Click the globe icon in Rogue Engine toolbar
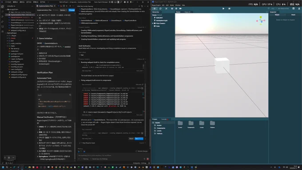 click(x=176, y=8)
